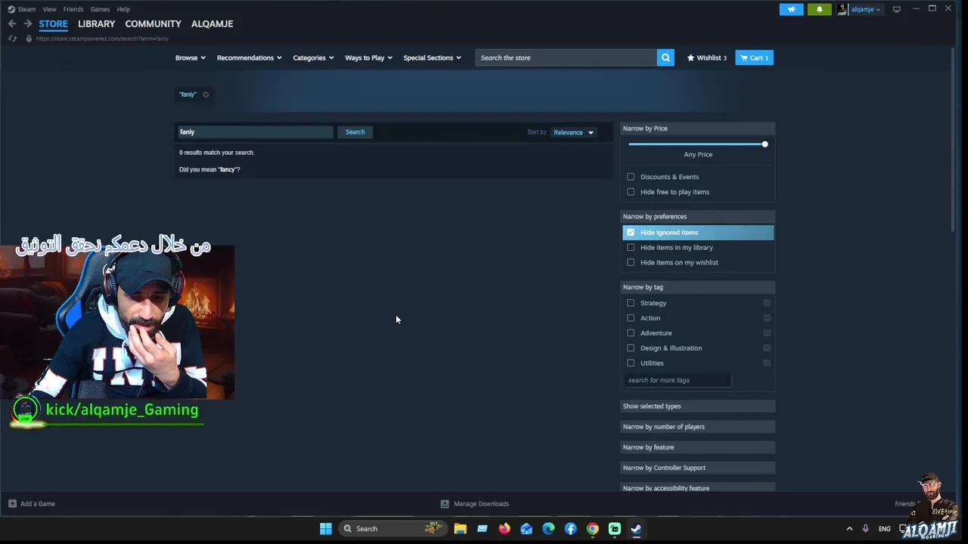Click the store search magnifier icon
This screenshot has height=544, width=968.
coord(665,57)
